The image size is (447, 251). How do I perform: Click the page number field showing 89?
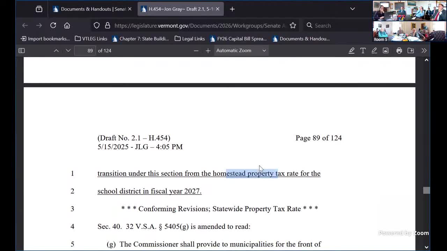coord(85,51)
